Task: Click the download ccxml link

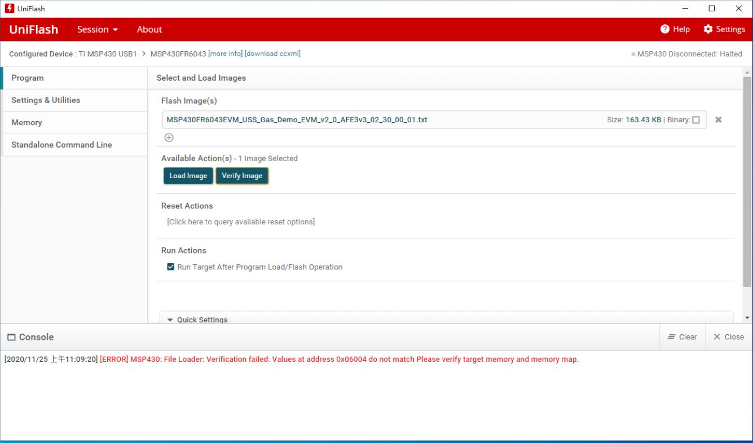Action: [x=272, y=54]
